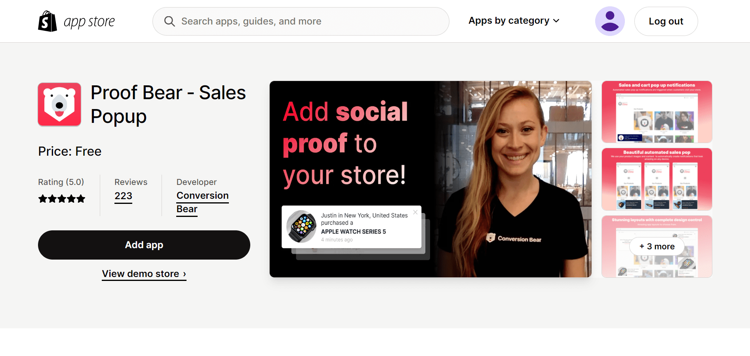Expand Apps by category dropdown
The width and height of the screenshot is (750, 356).
[x=514, y=21]
